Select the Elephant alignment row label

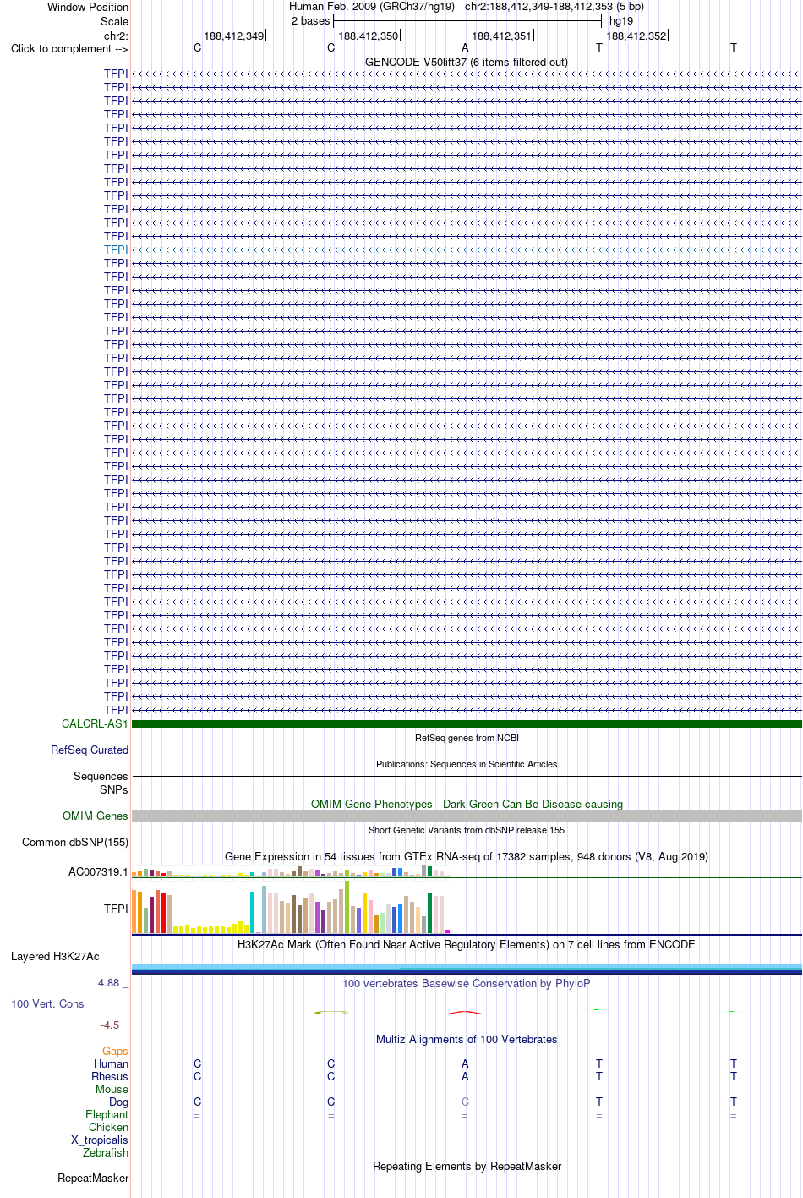[107, 1114]
